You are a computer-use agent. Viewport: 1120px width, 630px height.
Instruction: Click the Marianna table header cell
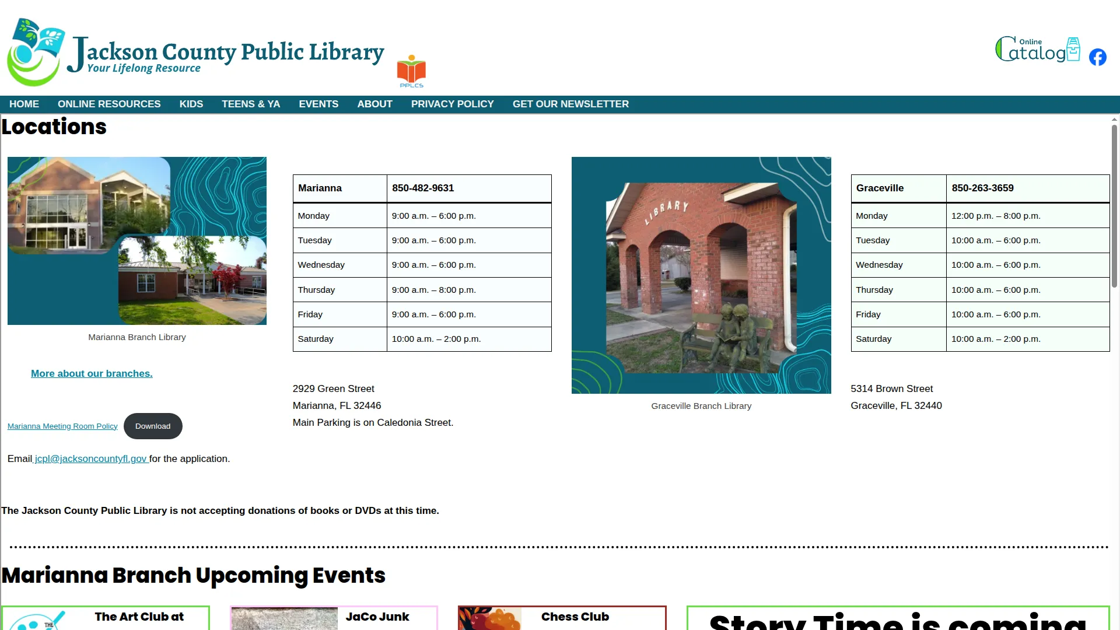point(340,188)
